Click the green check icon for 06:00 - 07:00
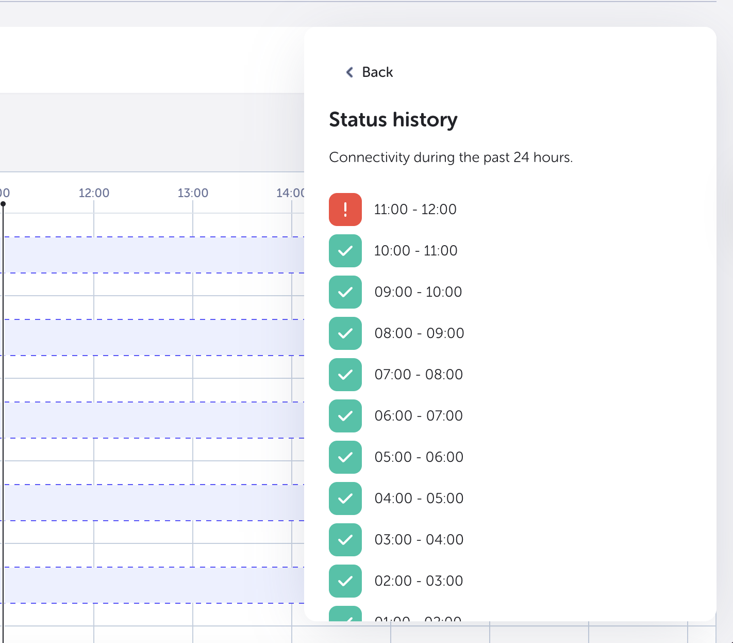733x643 pixels. [345, 416]
